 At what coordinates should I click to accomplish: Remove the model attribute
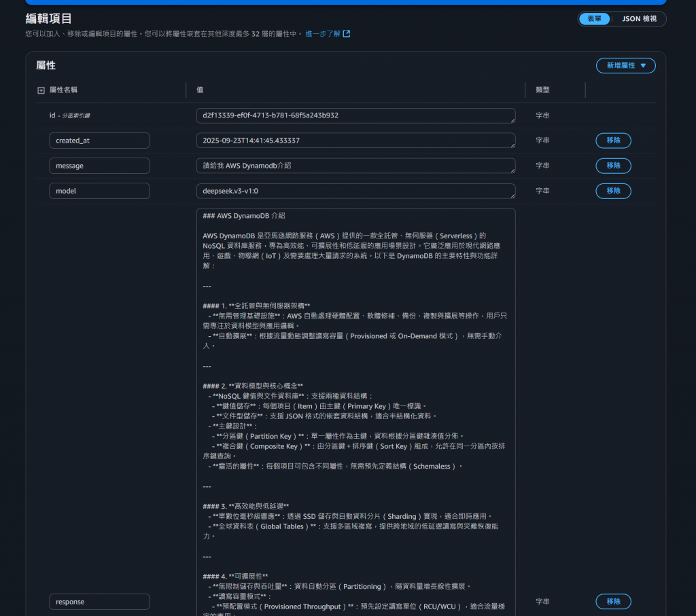point(613,191)
